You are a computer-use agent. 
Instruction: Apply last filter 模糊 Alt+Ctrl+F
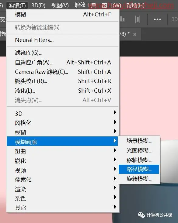63,15
